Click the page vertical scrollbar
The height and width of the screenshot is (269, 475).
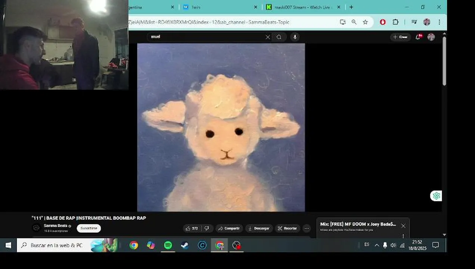[444, 62]
